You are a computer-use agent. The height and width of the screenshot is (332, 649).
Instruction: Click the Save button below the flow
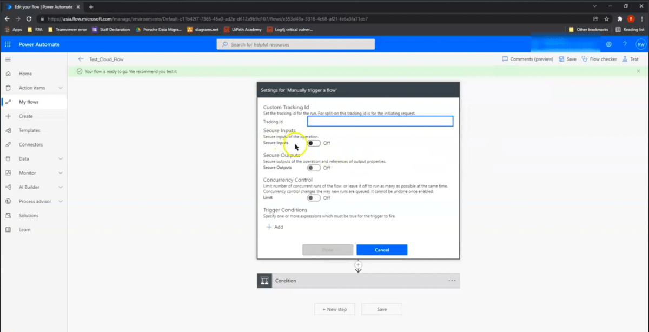(x=382, y=309)
